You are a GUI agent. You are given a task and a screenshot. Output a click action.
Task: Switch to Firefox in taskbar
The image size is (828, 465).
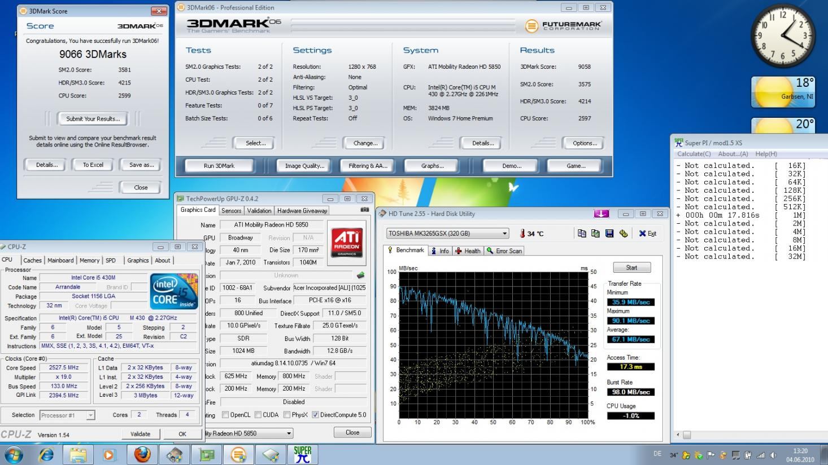coord(142,454)
